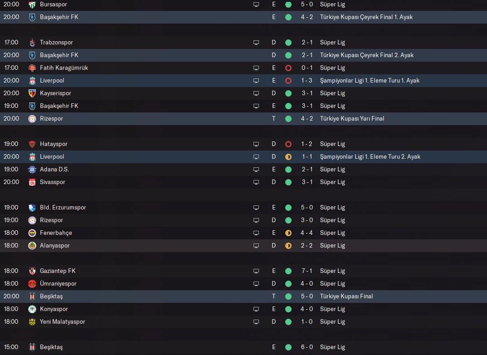487x355 pixels.
Task: Select Şampiyonlar Ligi 1. Eleme Turu 2. Ayak
Action: point(370,157)
